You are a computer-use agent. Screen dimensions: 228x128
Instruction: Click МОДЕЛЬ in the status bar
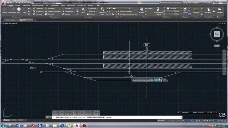tap(161, 121)
